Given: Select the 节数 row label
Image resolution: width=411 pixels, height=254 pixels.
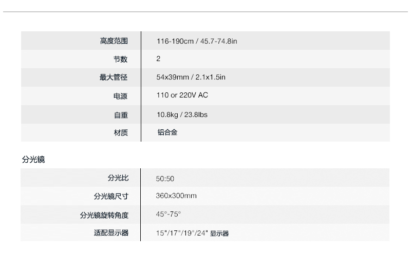Looking at the screenshot, I should click(x=120, y=59).
